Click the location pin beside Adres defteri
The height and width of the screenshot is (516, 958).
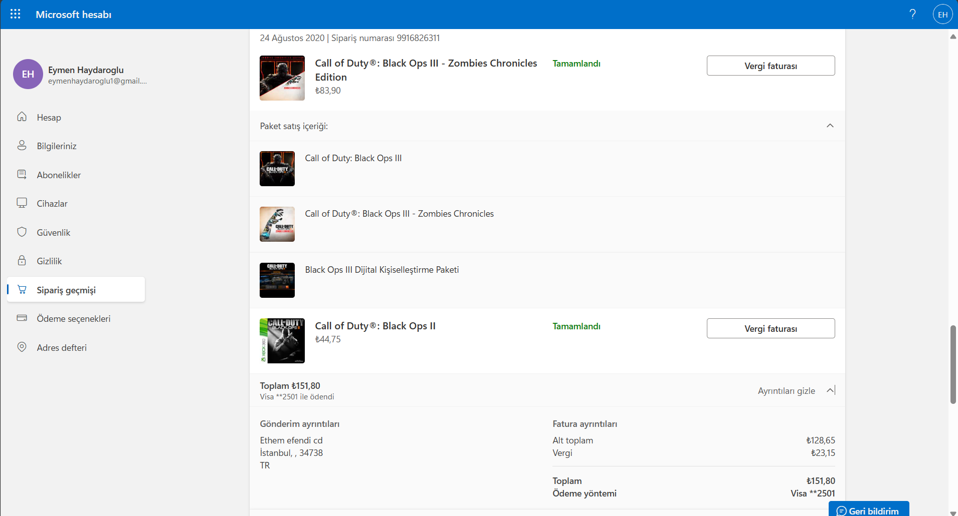pos(22,347)
